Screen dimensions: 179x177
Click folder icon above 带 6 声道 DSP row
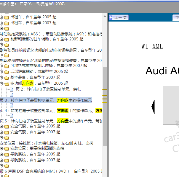pos(7,166)
